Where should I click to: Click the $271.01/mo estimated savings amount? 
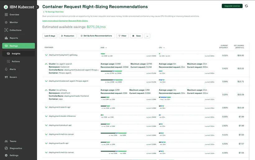pyautogui.click(x=96, y=27)
